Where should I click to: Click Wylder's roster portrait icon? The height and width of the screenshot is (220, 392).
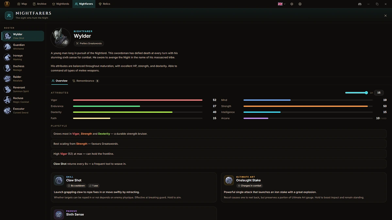tap(7, 36)
